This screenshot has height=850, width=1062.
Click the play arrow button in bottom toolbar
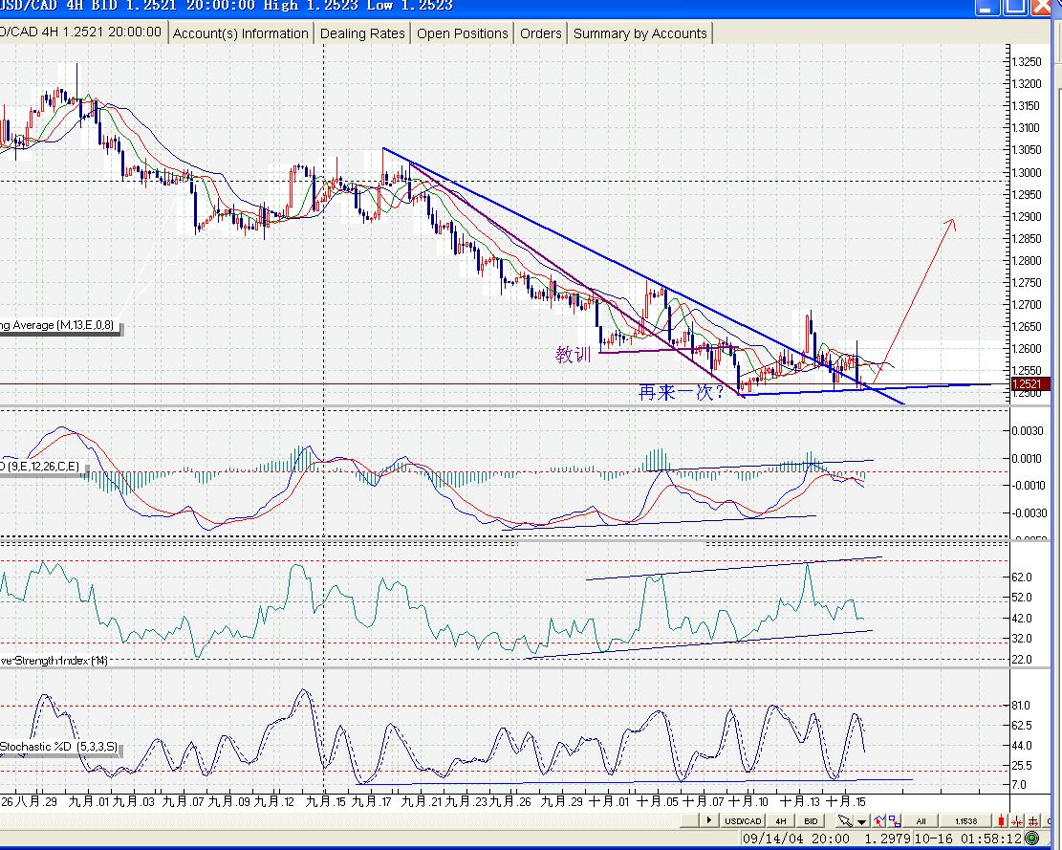tap(709, 820)
